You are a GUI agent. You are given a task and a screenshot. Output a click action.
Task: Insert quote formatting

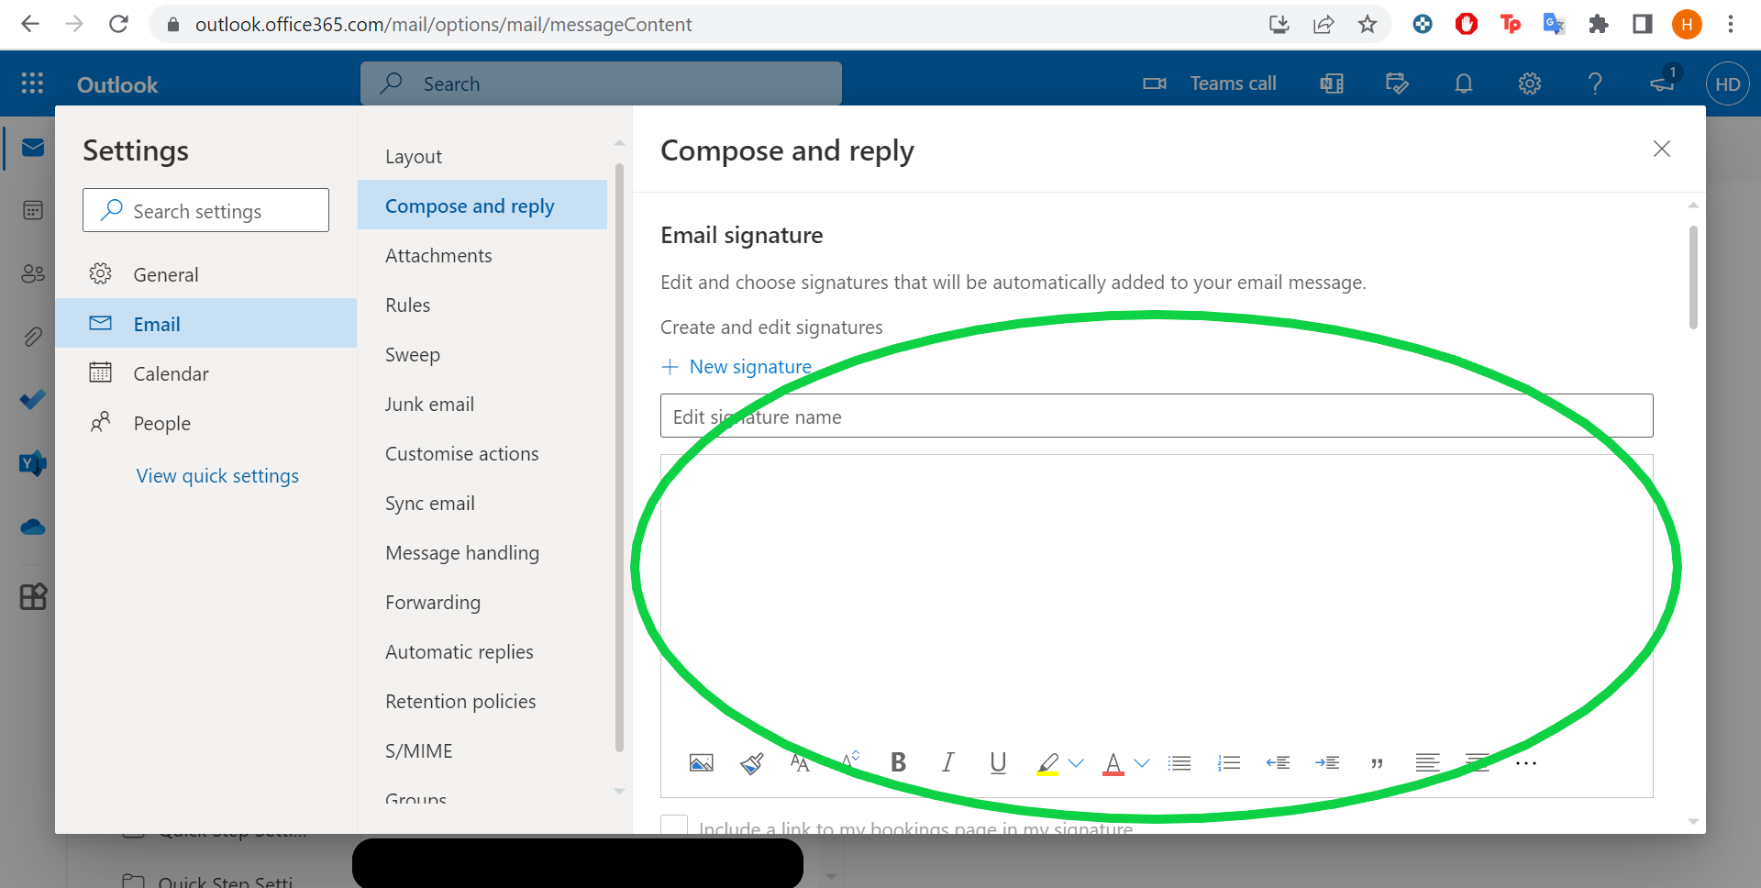point(1377,764)
